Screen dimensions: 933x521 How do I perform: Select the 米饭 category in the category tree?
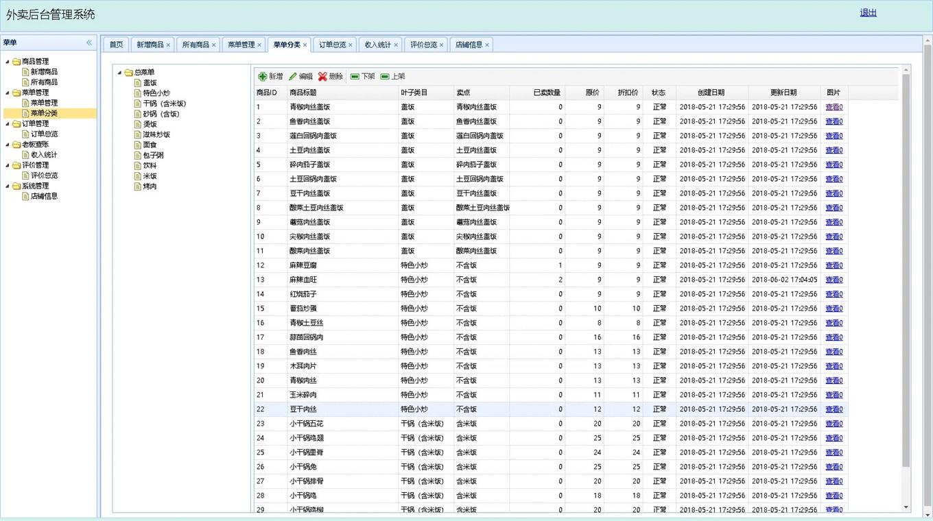pos(150,176)
